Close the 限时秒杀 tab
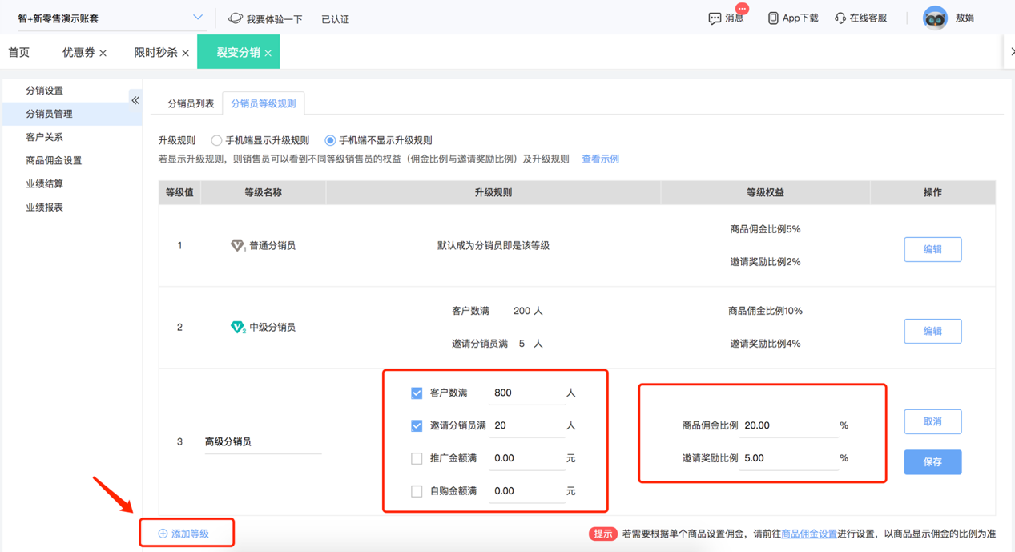The height and width of the screenshot is (552, 1015). click(185, 53)
